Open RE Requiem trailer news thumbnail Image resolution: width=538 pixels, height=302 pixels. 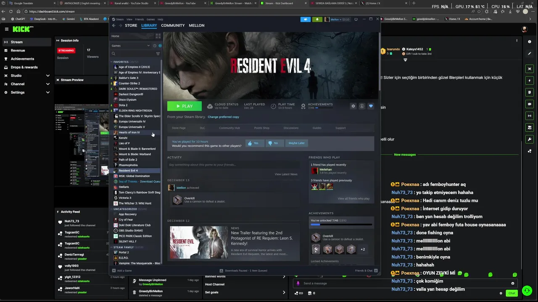pyautogui.click(x=199, y=242)
